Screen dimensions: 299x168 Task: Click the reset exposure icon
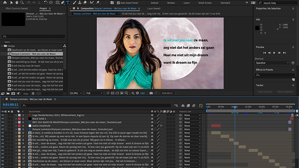pos(137,93)
